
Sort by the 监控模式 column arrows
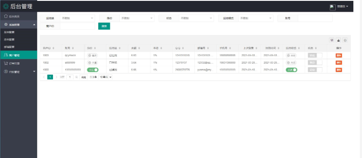click(299, 48)
